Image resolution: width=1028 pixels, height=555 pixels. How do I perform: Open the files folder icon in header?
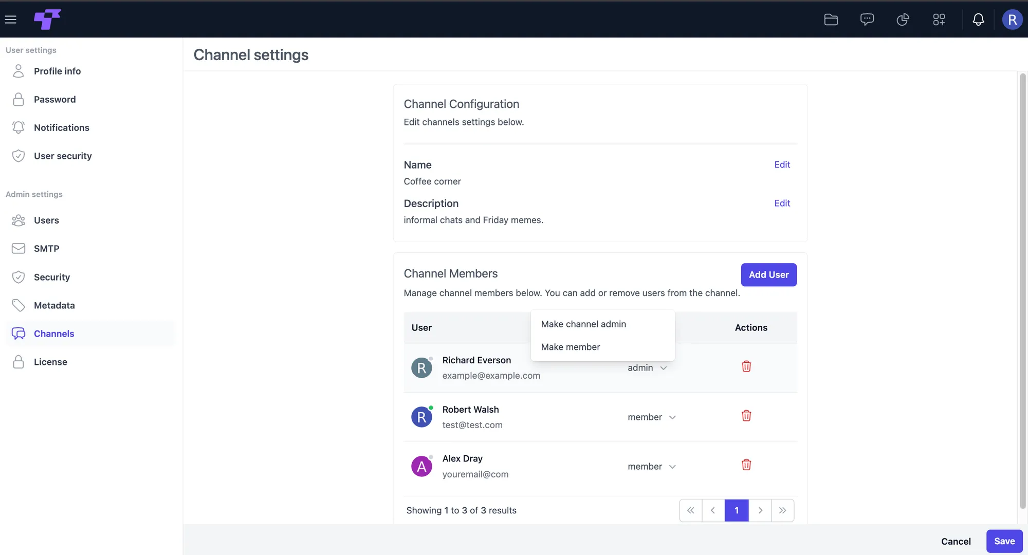coord(831,20)
